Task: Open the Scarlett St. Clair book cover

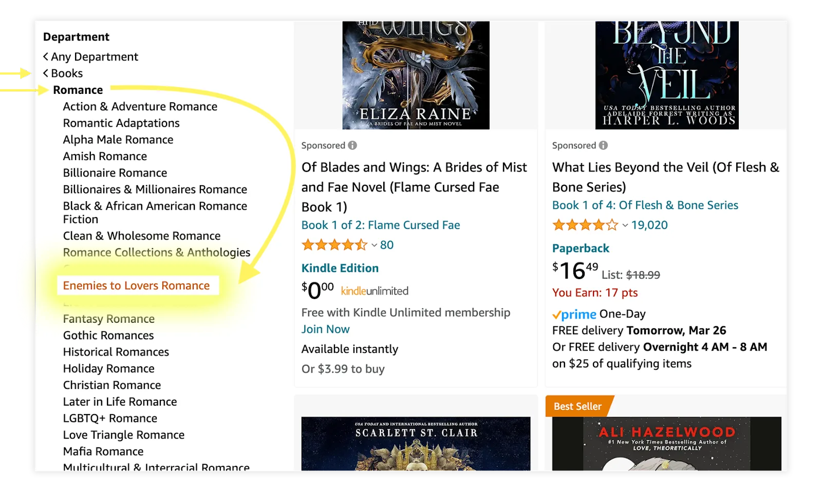Action: coord(416,444)
